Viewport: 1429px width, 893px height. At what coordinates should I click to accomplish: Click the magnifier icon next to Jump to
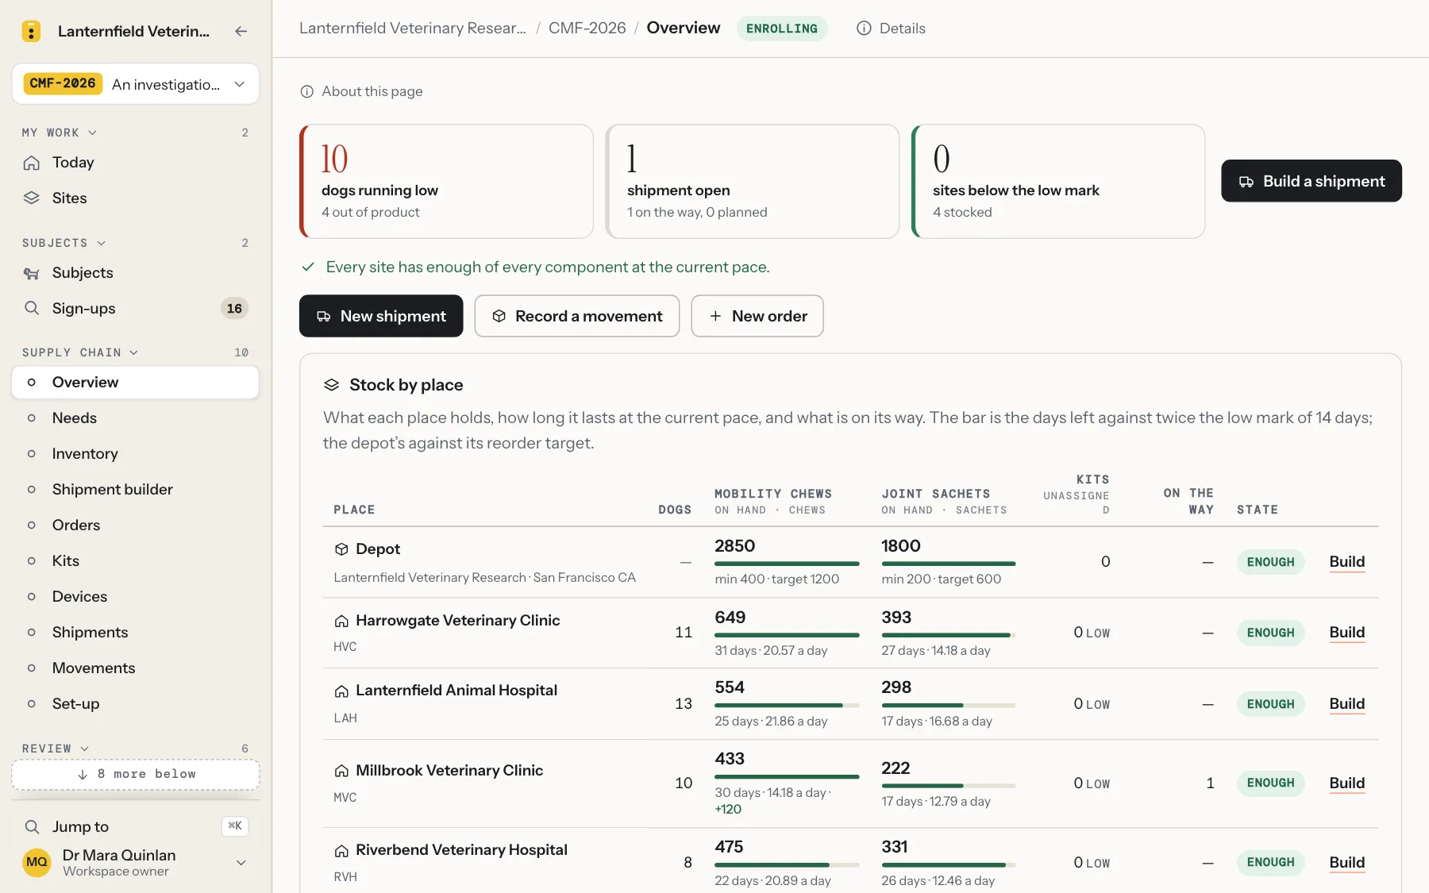[x=32, y=826]
